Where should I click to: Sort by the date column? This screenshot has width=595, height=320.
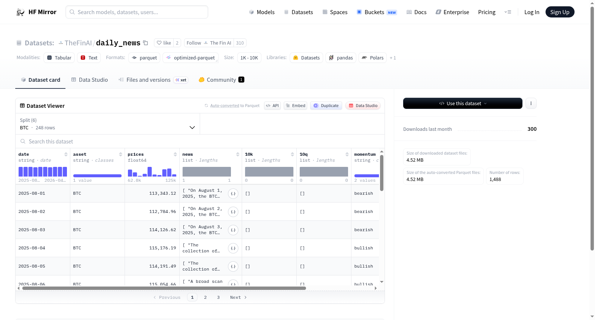tap(66, 154)
